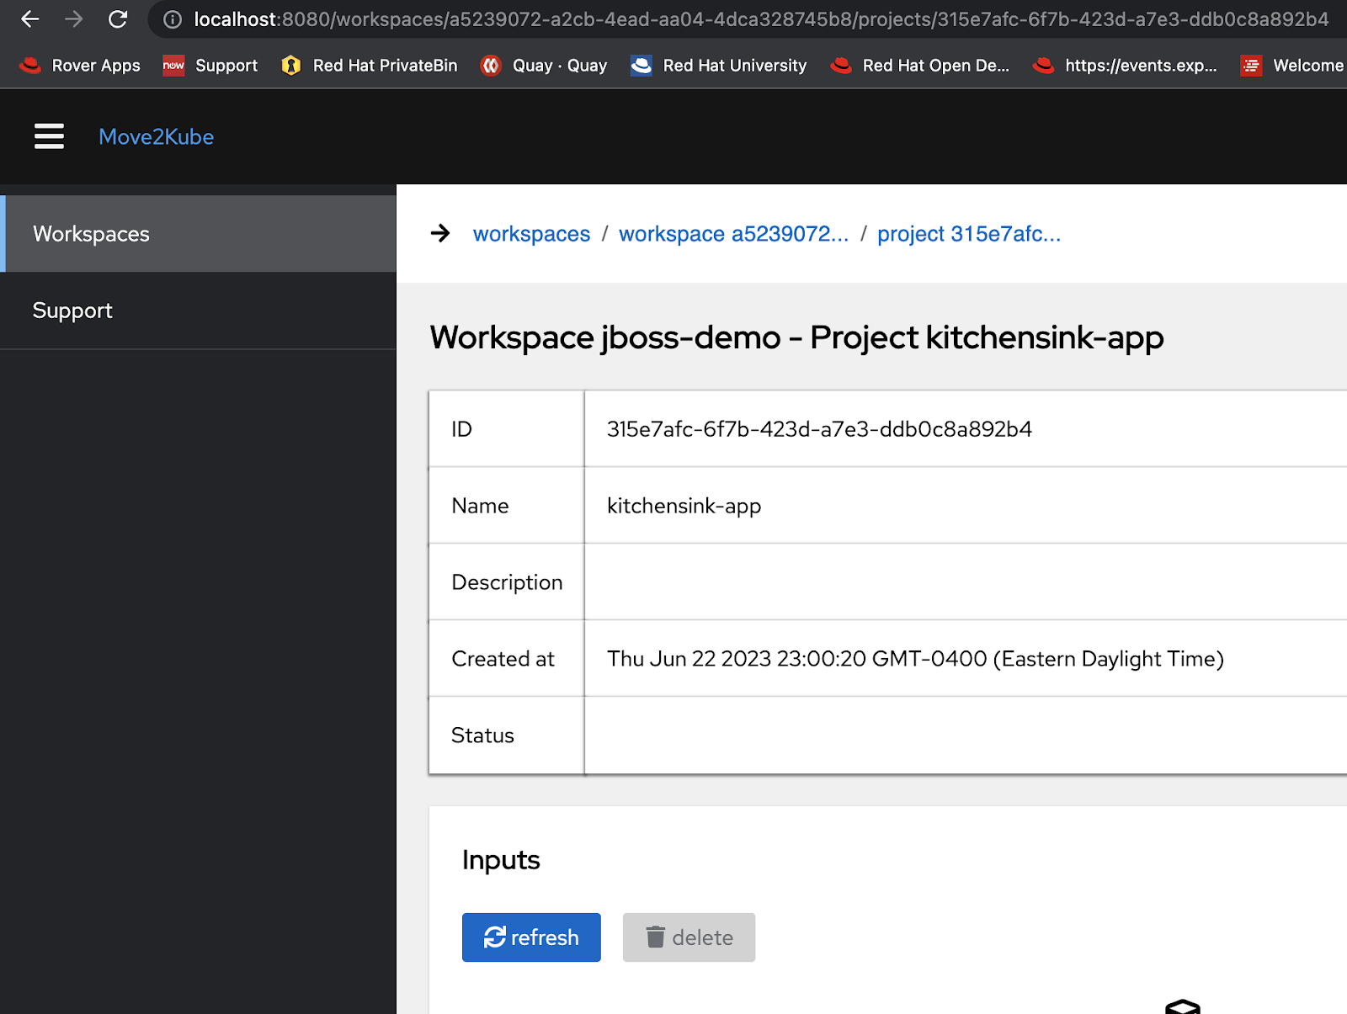
Task: Open the Support bookmark with new badge
Action: [x=210, y=65]
